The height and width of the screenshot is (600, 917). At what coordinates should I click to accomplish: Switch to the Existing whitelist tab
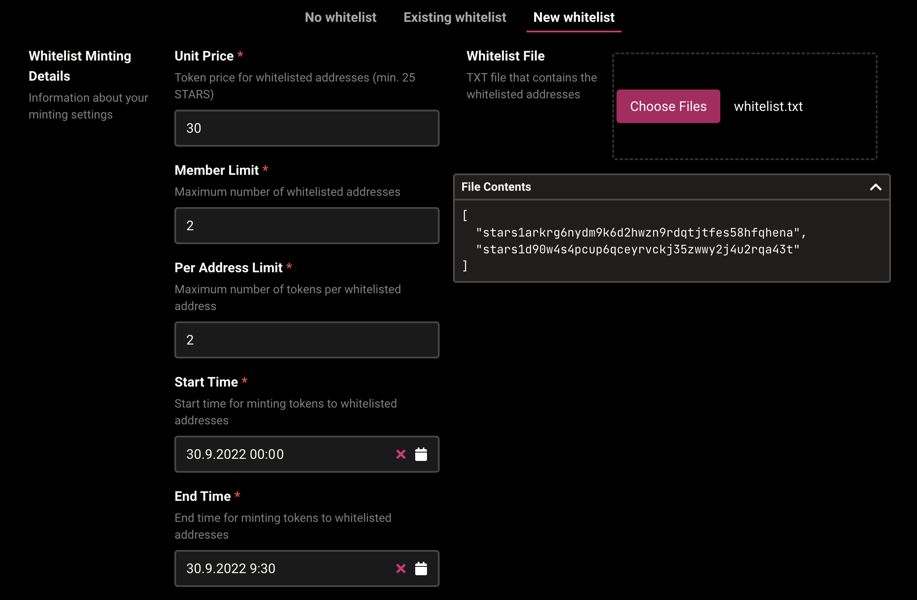[x=455, y=17]
